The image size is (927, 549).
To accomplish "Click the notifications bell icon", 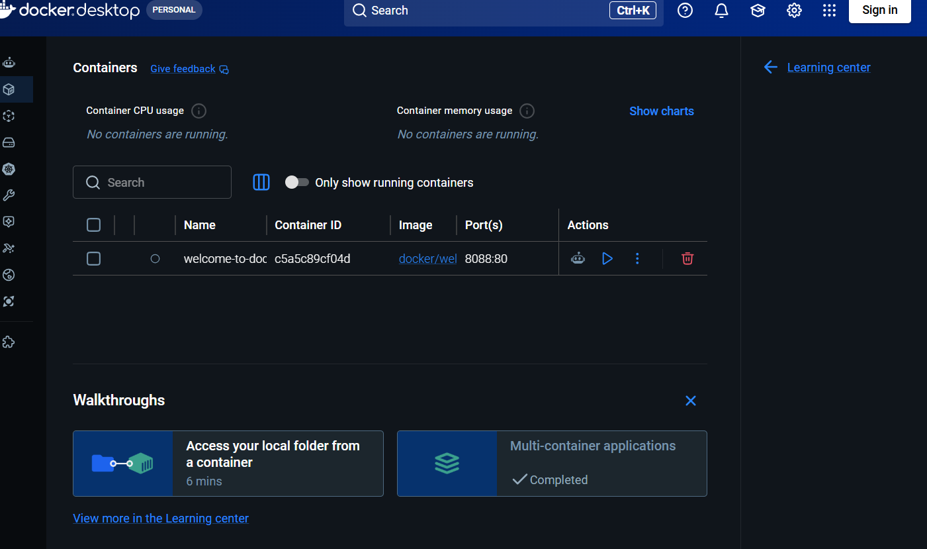I will click(x=721, y=11).
